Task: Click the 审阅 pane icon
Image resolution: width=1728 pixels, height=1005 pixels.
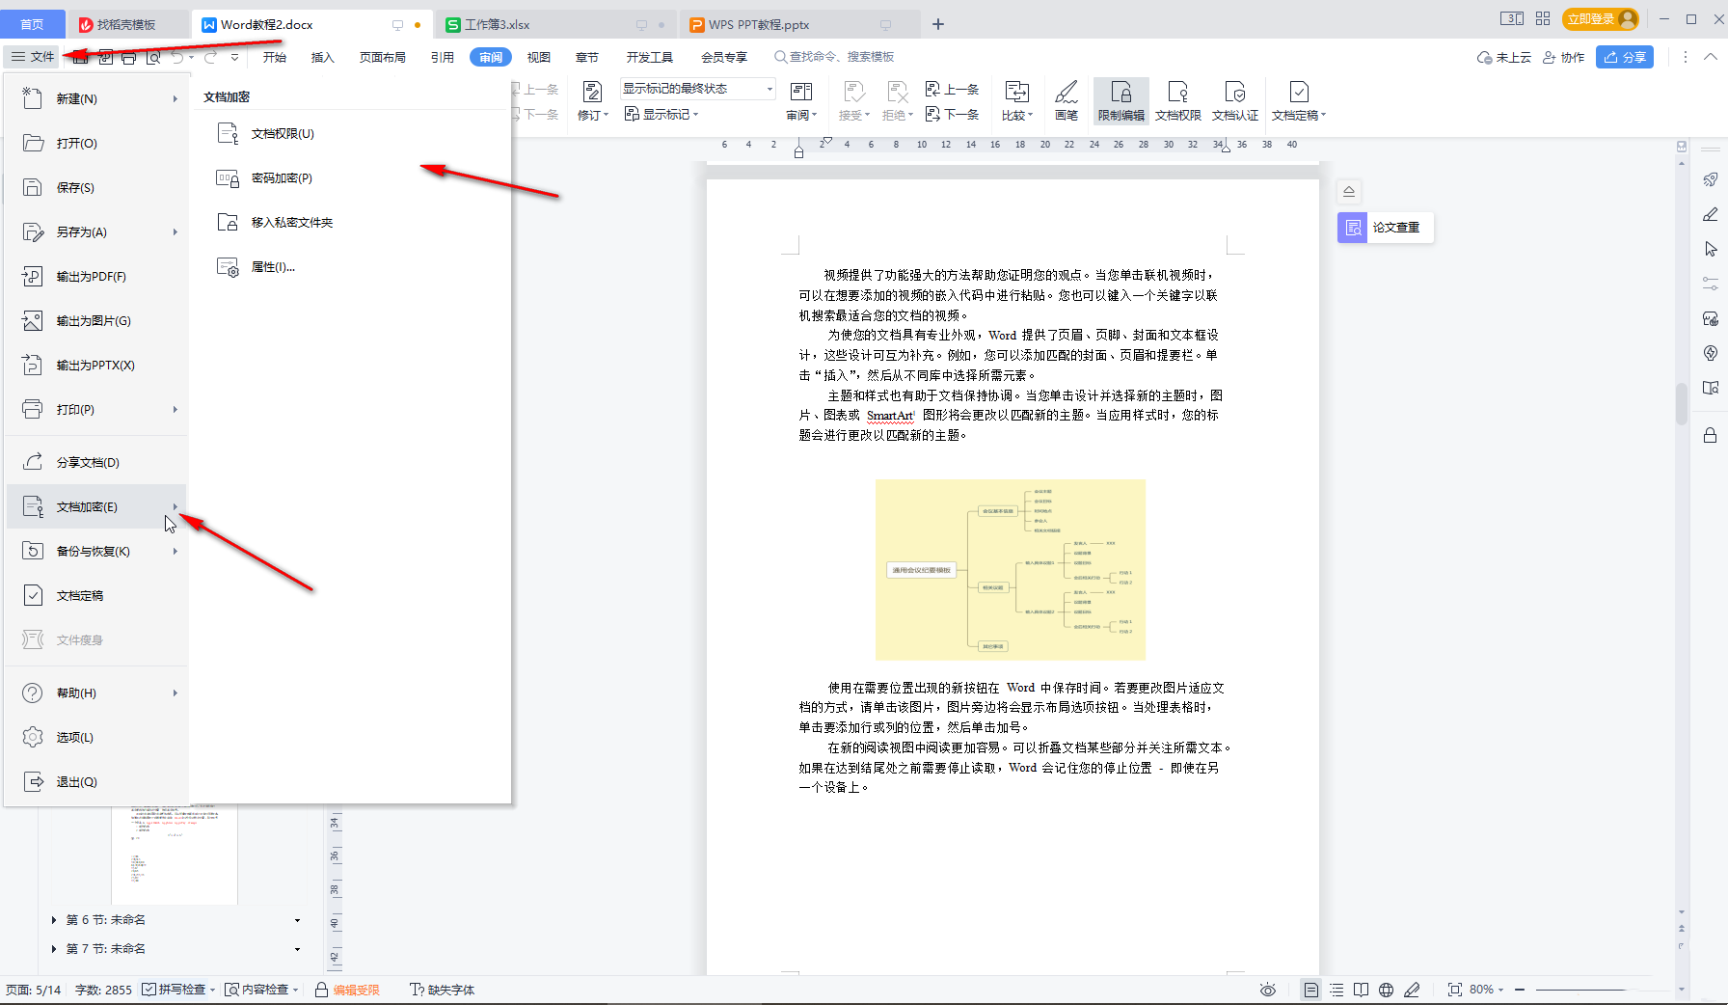Action: coord(800,92)
